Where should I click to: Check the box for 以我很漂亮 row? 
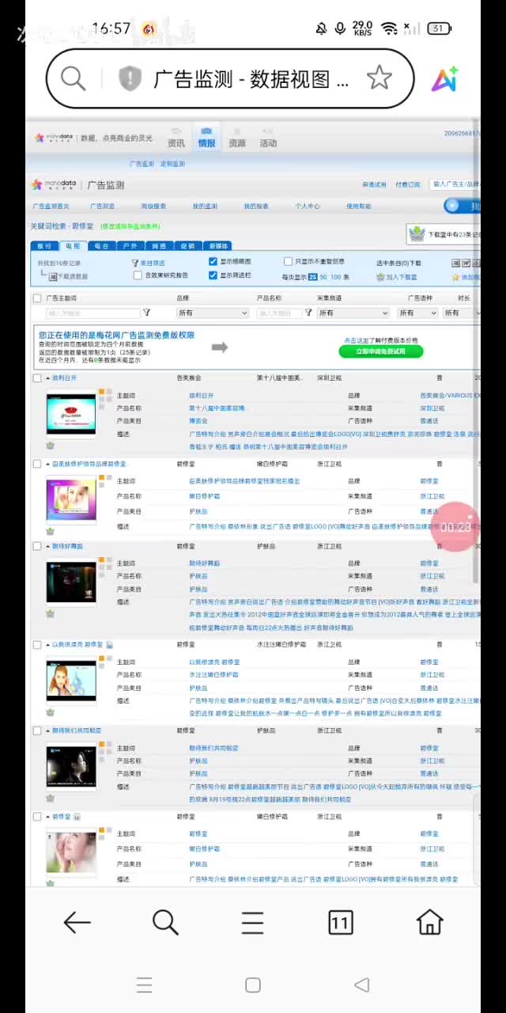coord(36,645)
